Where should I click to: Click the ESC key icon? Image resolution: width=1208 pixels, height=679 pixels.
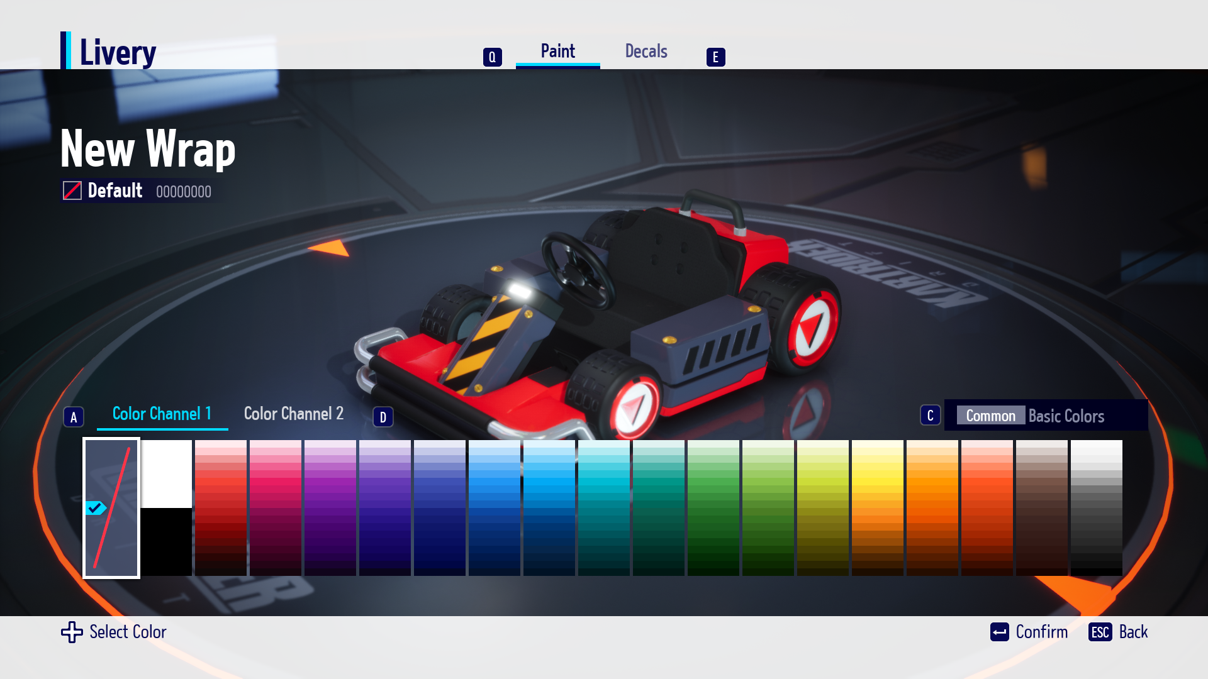1100,632
